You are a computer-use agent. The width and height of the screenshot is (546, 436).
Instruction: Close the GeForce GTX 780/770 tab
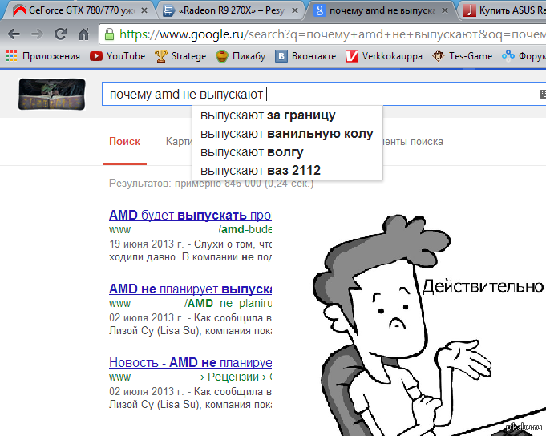144,10
